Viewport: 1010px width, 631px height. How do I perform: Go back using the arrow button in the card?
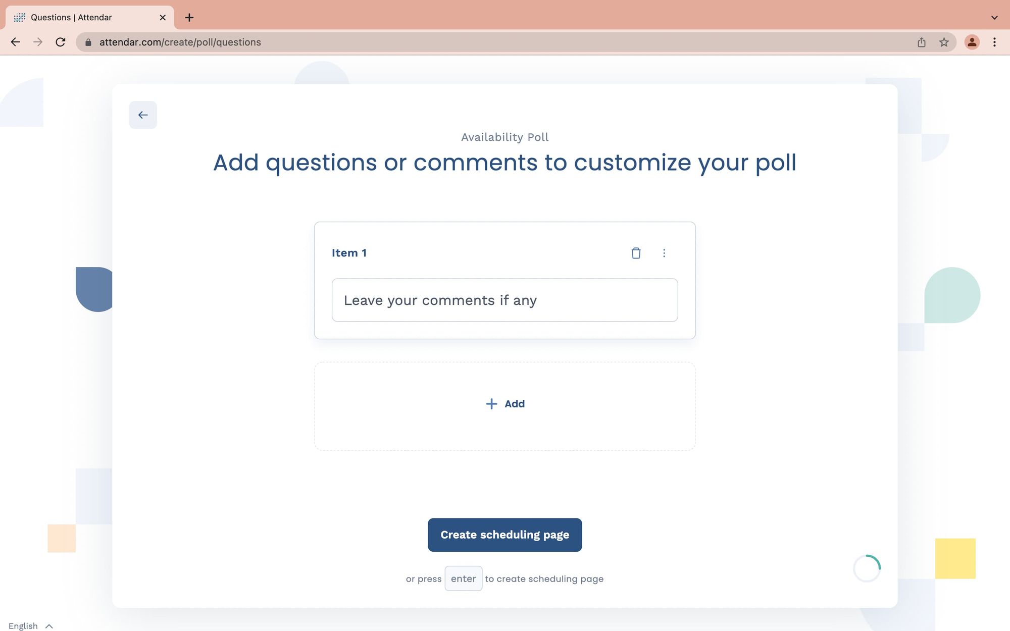(x=143, y=115)
